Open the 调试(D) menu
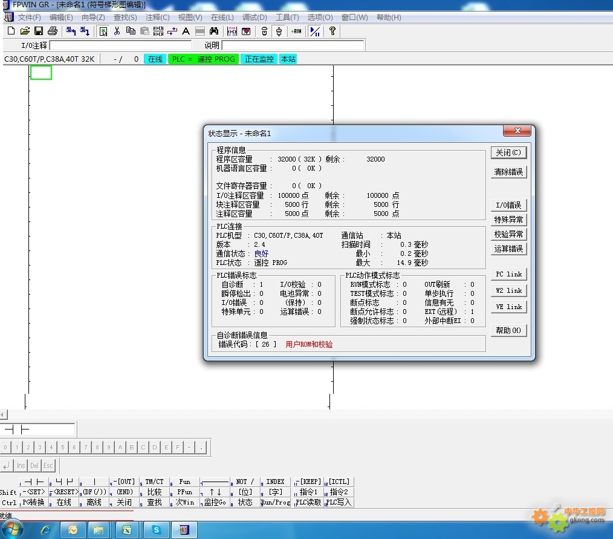This screenshot has width=613, height=539. tap(255, 17)
